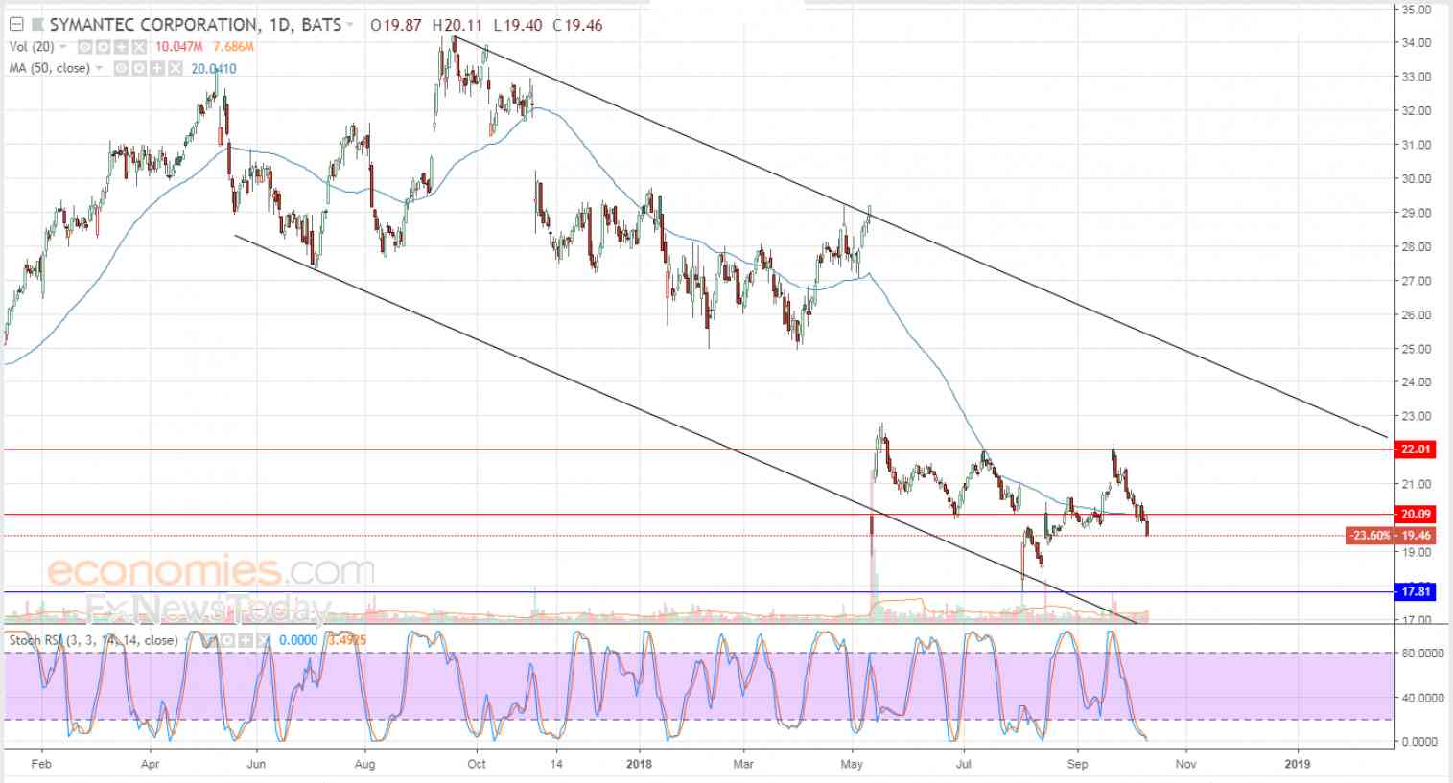Open the Stoch RSI settings icon
Viewport: 1453px width, 783px height.
226,640
